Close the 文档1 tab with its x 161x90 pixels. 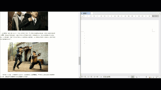(x=89, y=13)
